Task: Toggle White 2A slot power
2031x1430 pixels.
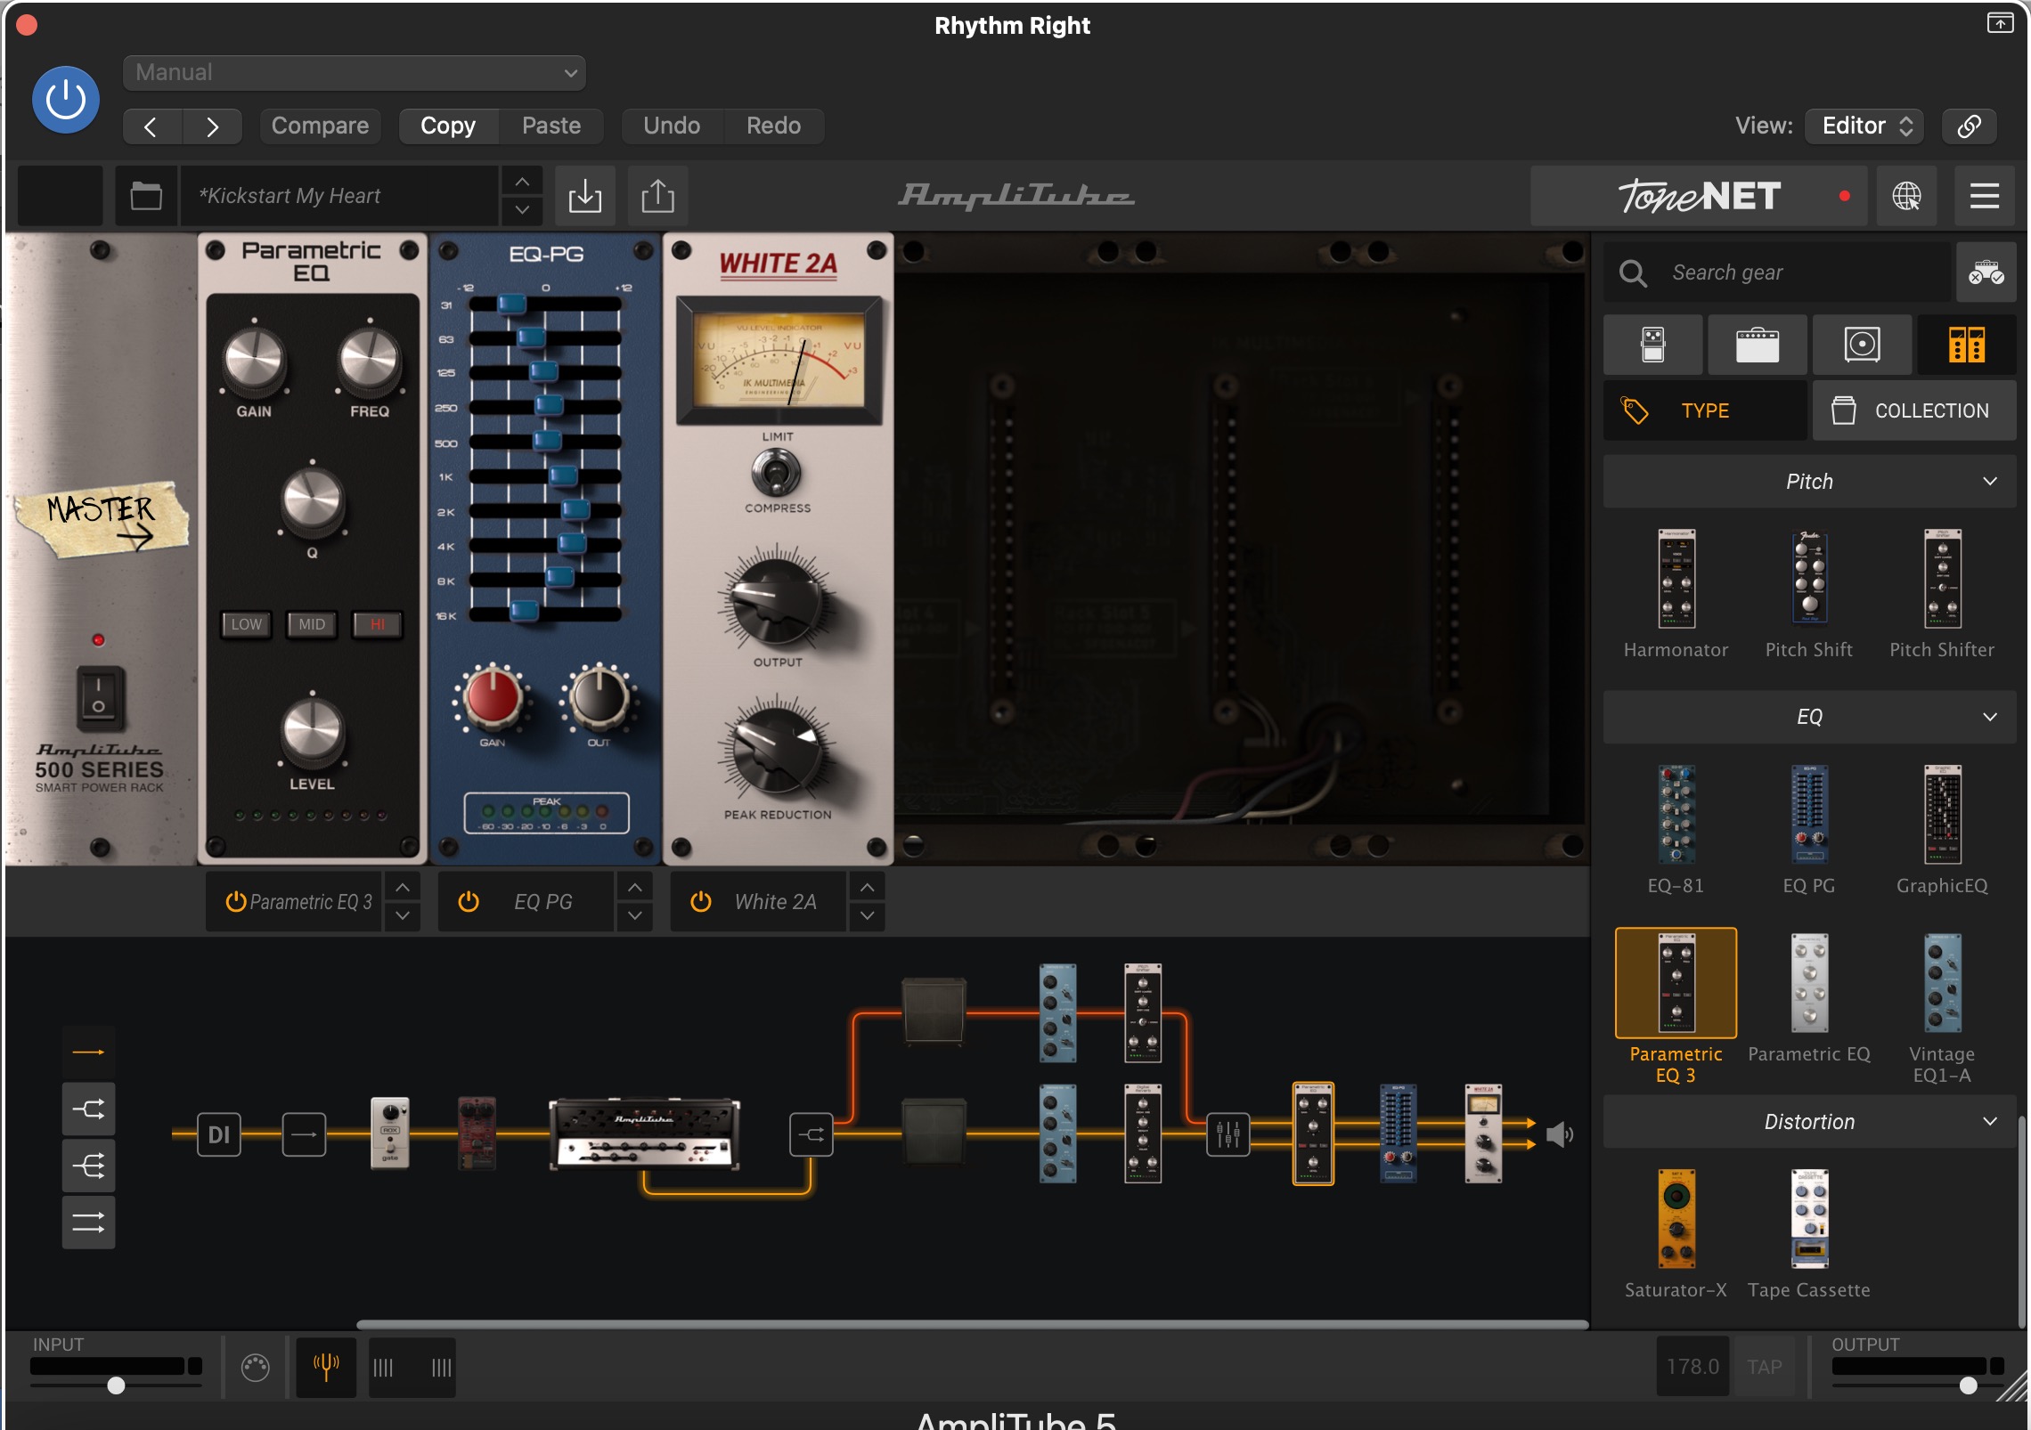Action: [x=701, y=902]
